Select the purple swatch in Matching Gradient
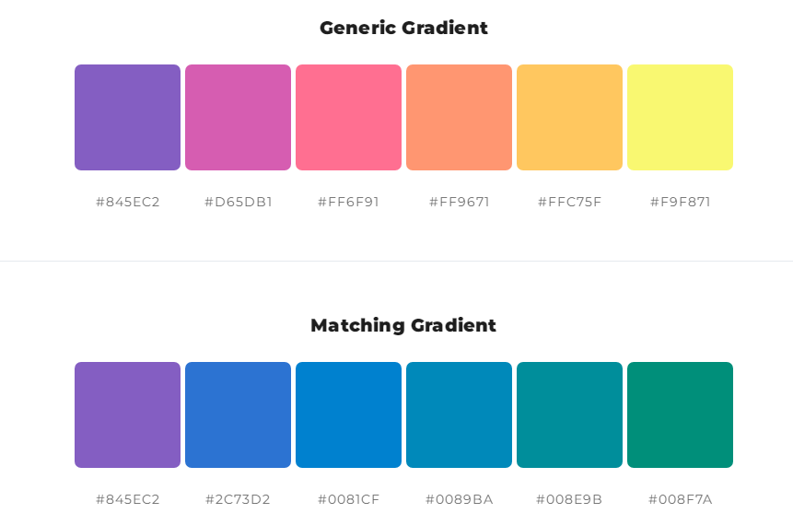The image size is (793, 525). (127, 414)
